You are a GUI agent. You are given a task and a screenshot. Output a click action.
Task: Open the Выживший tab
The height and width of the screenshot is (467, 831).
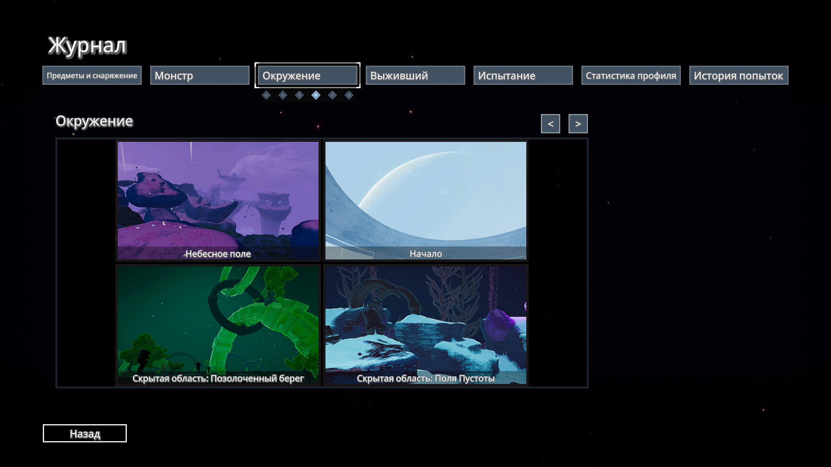[415, 75]
